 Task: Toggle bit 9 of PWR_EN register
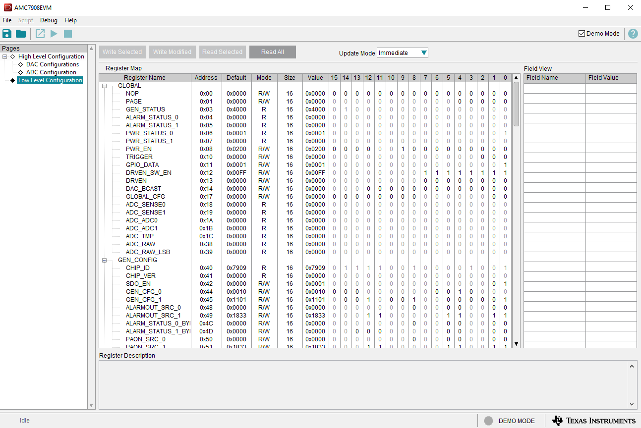tap(403, 149)
